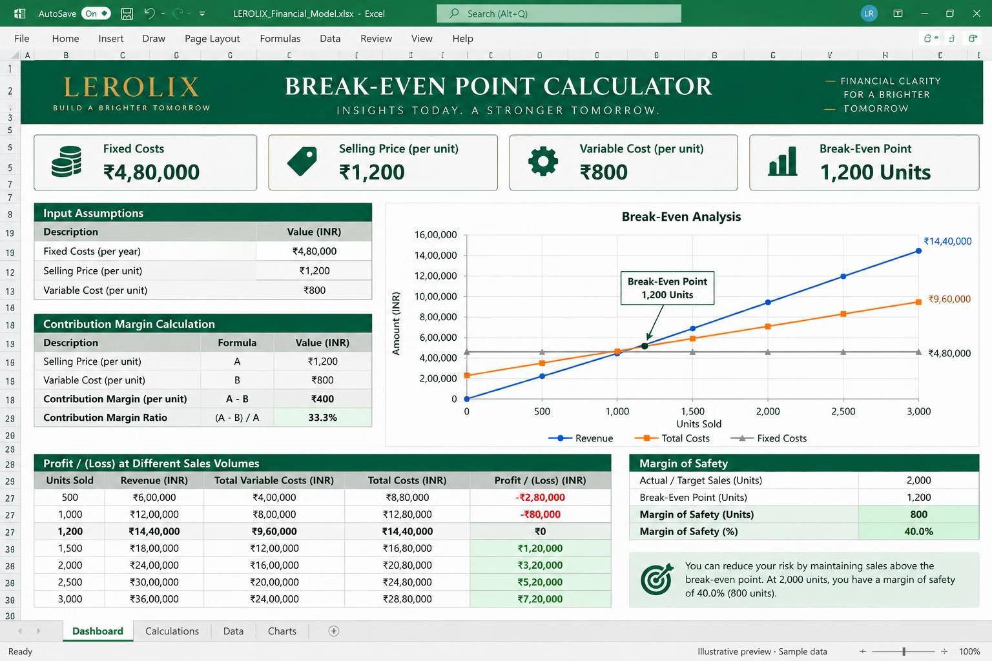The width and height of the screenshot is (992, 661).
Task: Click the gear Variable Cost icon
Action: [x=543, y=161]
